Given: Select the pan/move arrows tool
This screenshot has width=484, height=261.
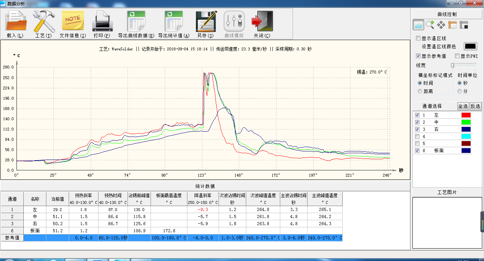Looking at the screenshot, I should [441, 25].
